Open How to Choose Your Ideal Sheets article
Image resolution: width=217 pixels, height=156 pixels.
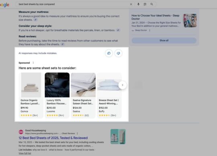coord(155,17)
